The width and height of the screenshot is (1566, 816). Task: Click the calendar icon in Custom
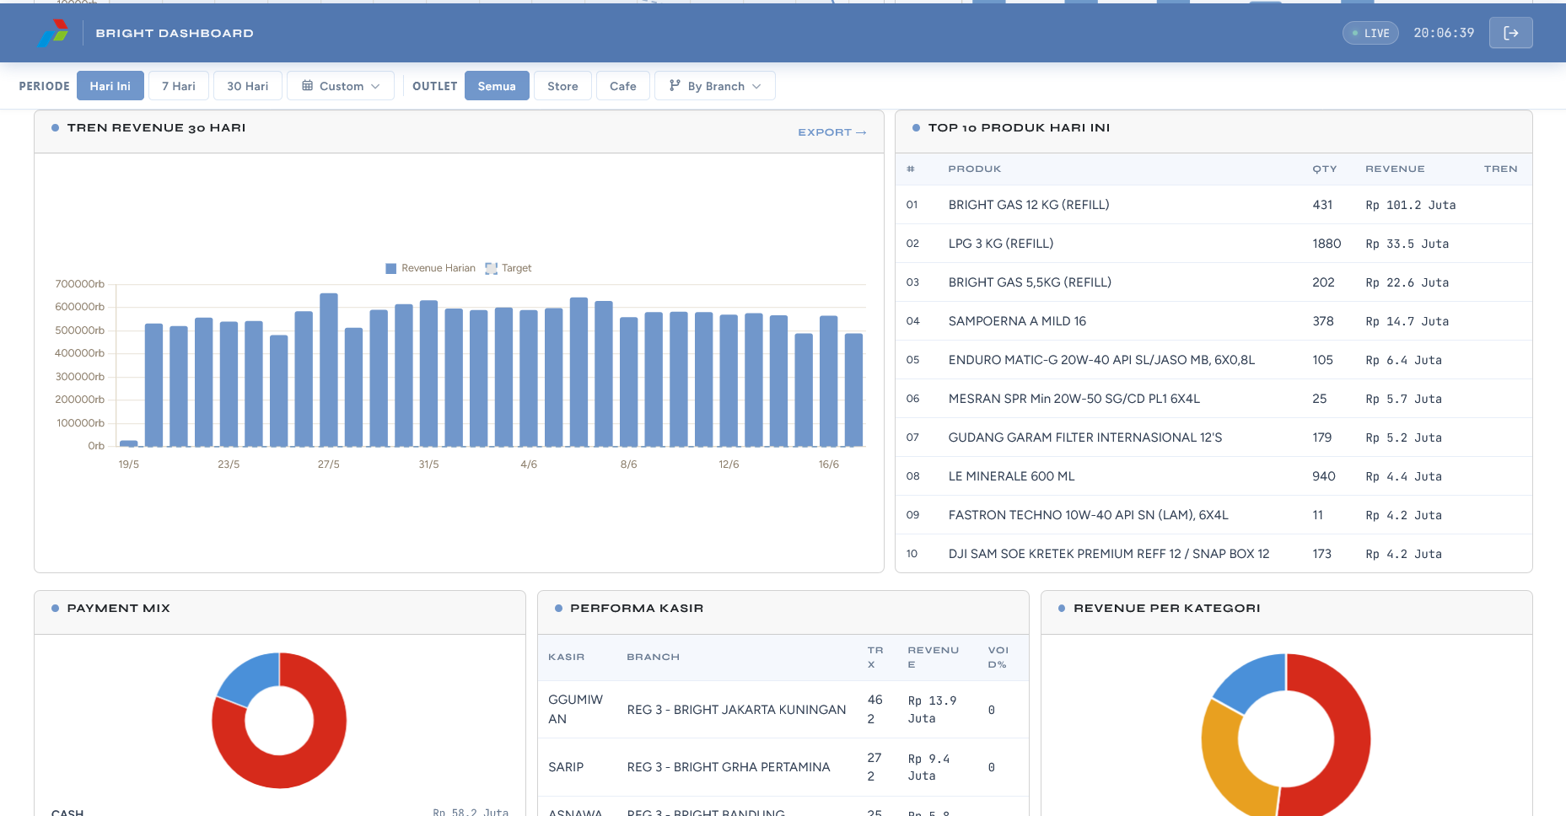coord(308,86)
